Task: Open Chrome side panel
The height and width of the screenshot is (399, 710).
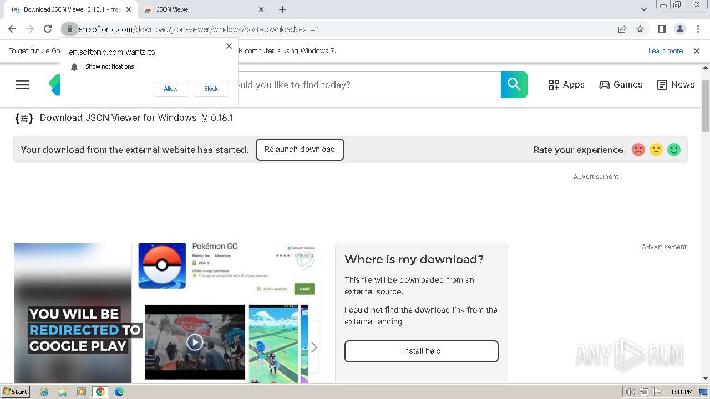Action: tap(662, 29)
